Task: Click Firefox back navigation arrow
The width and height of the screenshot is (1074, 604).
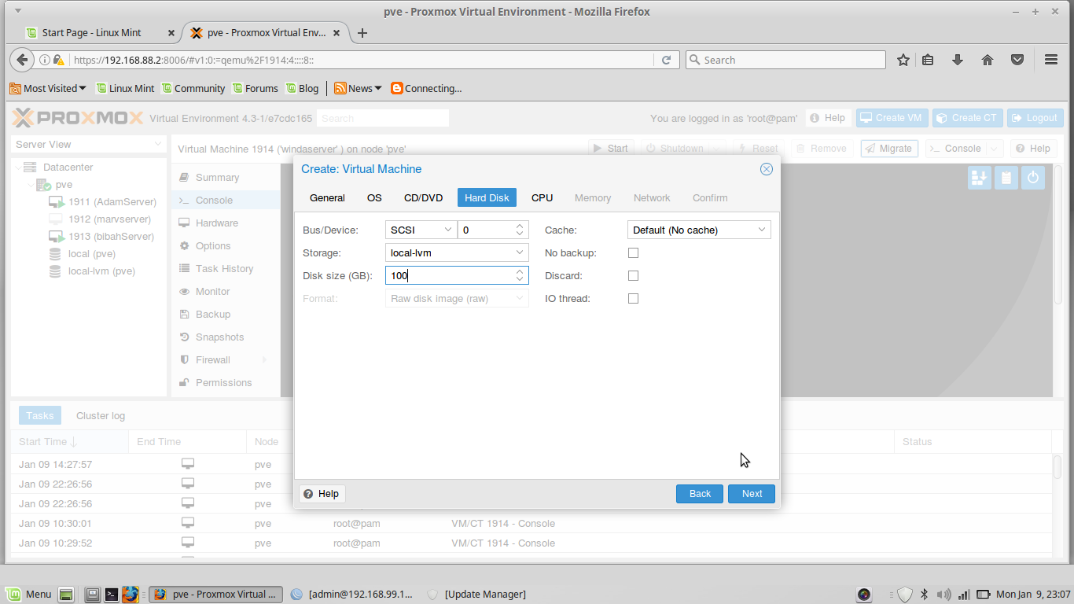Action: (x=22, y=60)
